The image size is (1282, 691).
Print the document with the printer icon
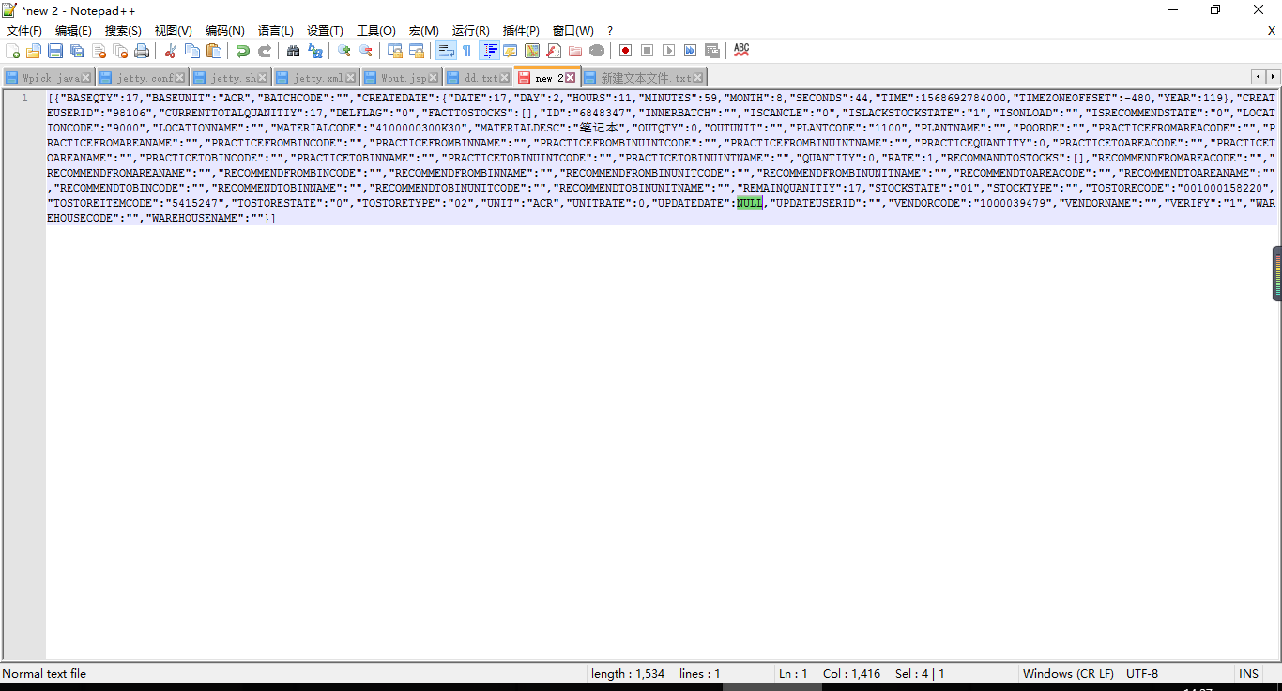(x=142, y=51)
